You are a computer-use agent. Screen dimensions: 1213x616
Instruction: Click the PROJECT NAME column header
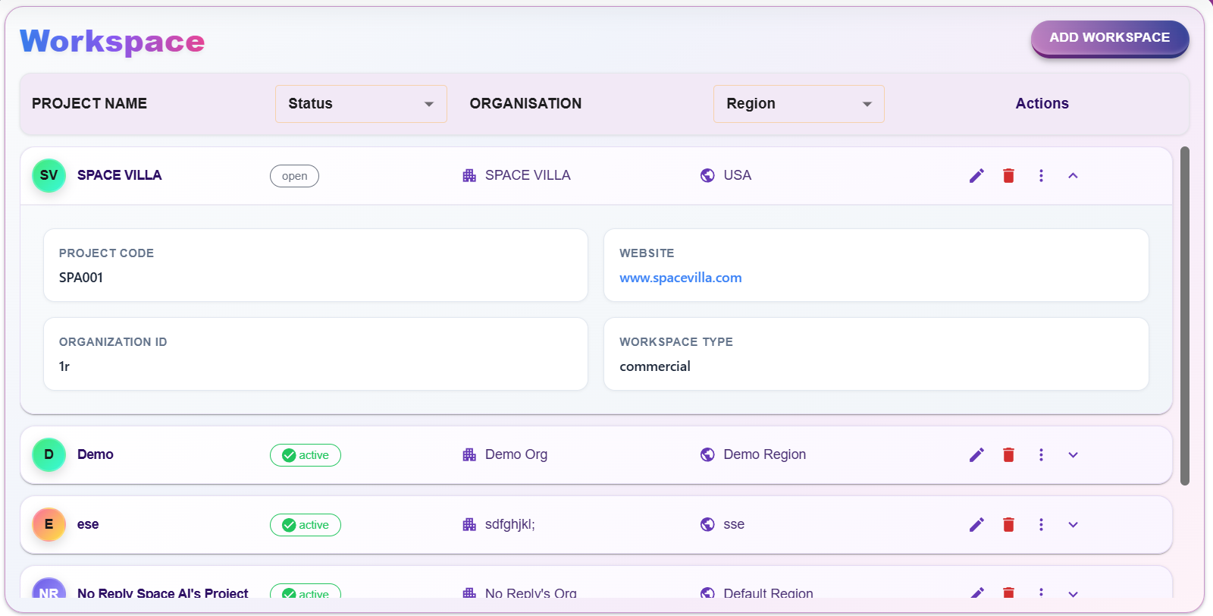tap(89, 104)
